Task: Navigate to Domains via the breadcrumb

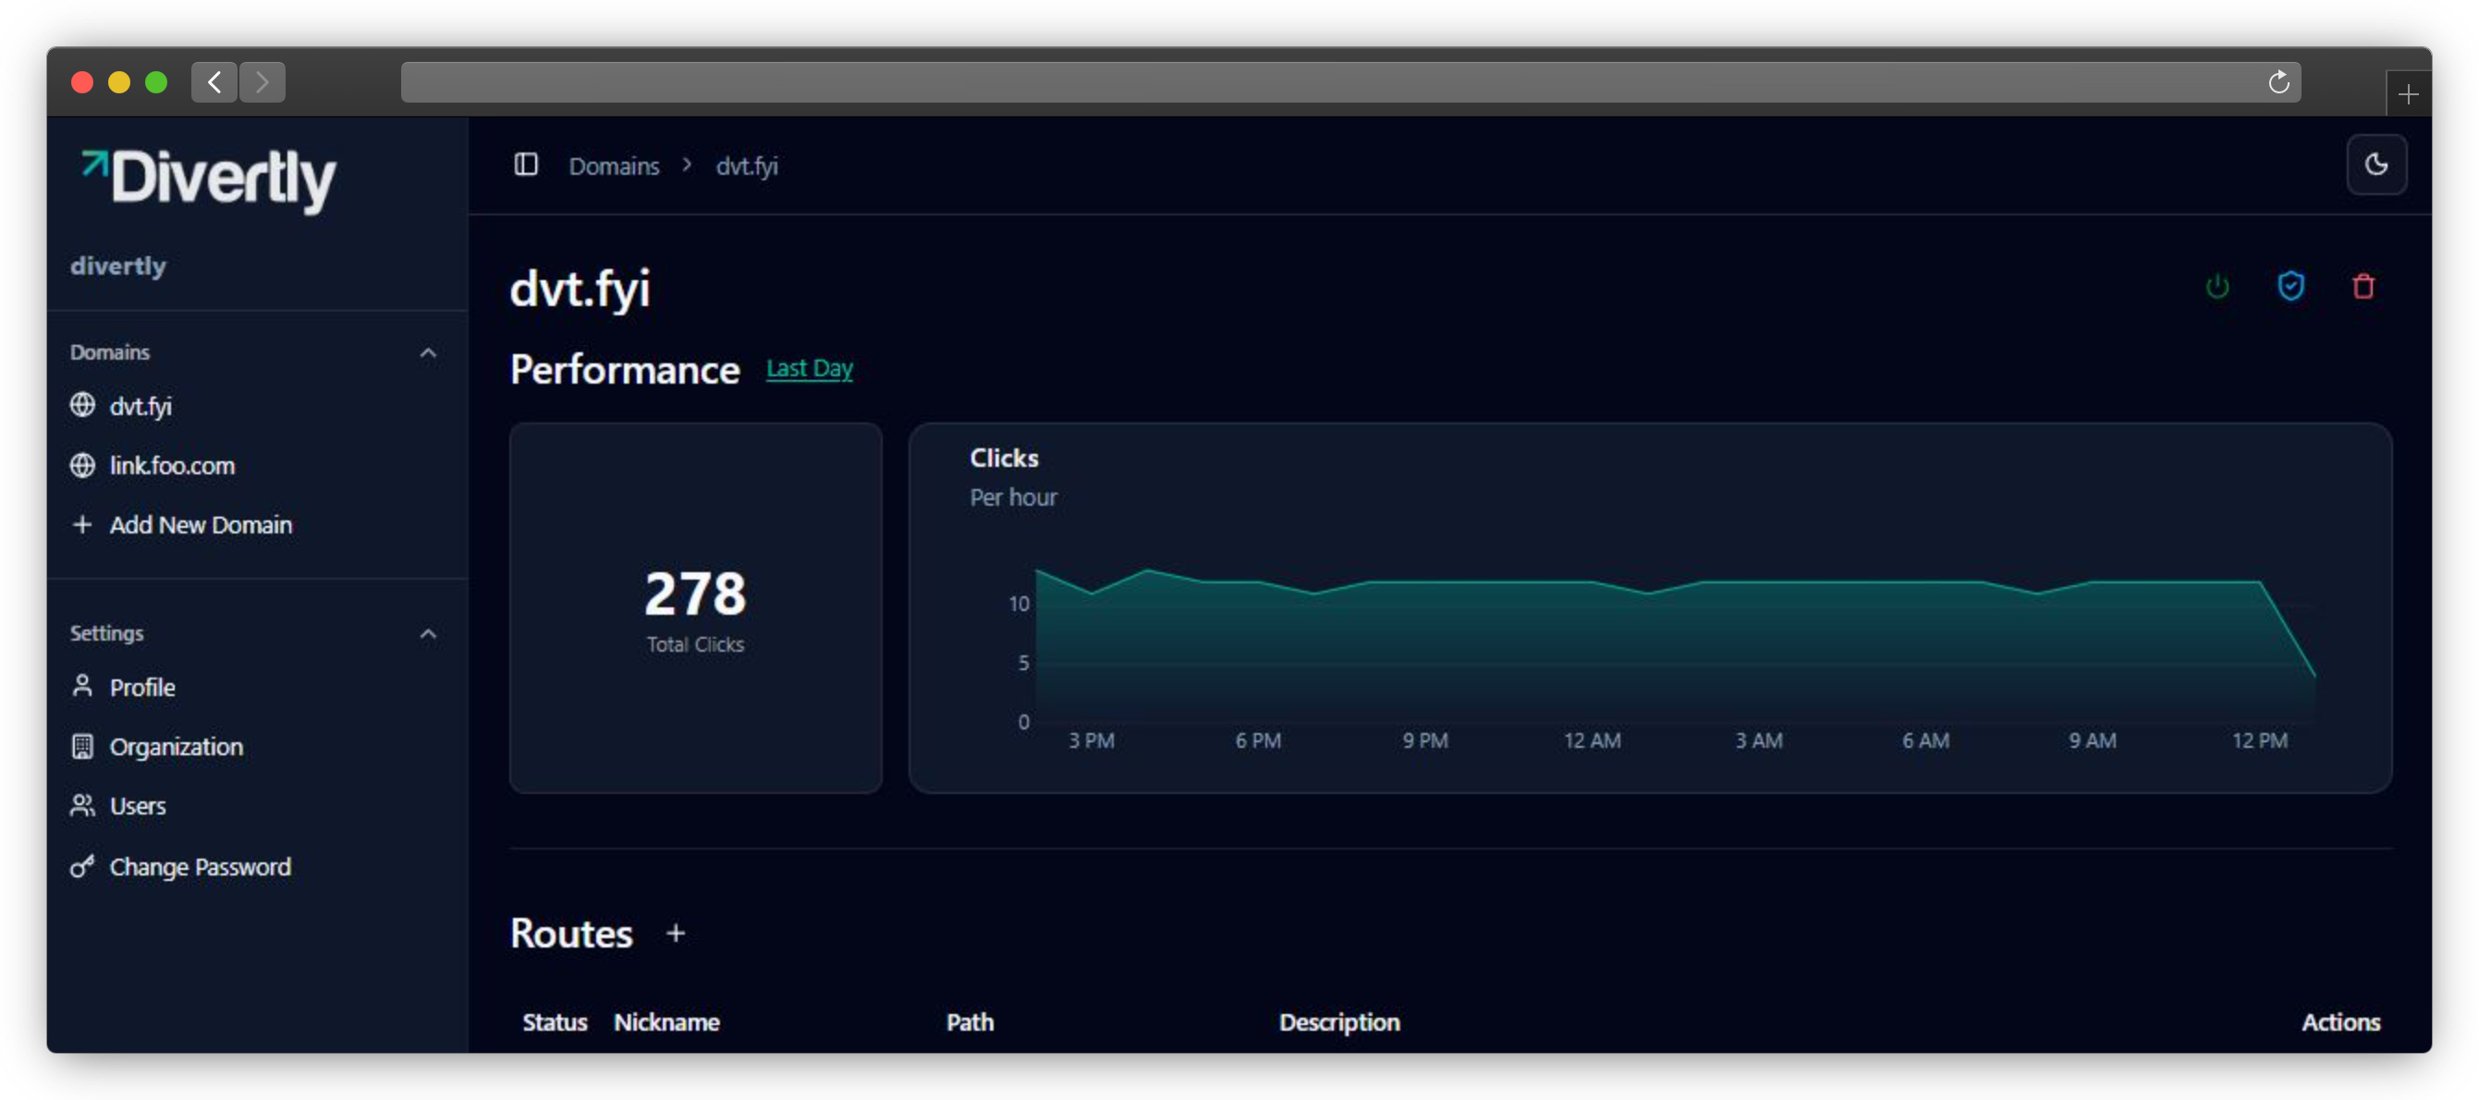Action: point(614,165)
